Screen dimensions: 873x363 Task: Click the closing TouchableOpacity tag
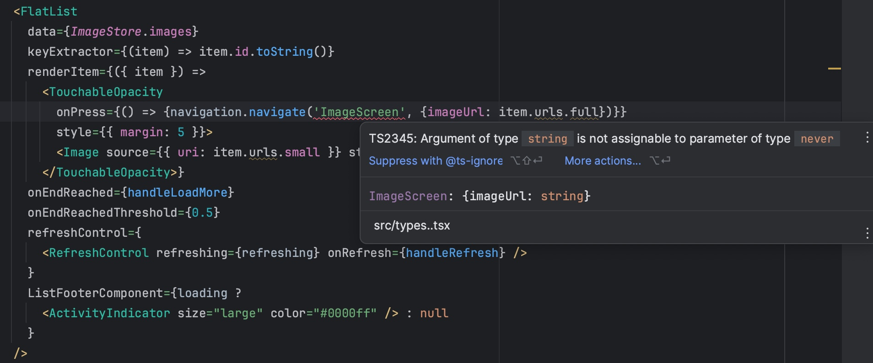[110, 172]
